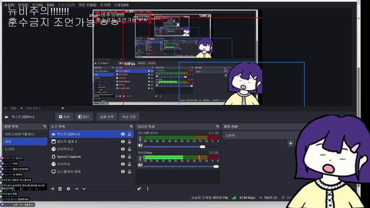Screen dimensions: 370x208
Task: Zoom out the preview with minus button
Action: (x=6, y=108)
